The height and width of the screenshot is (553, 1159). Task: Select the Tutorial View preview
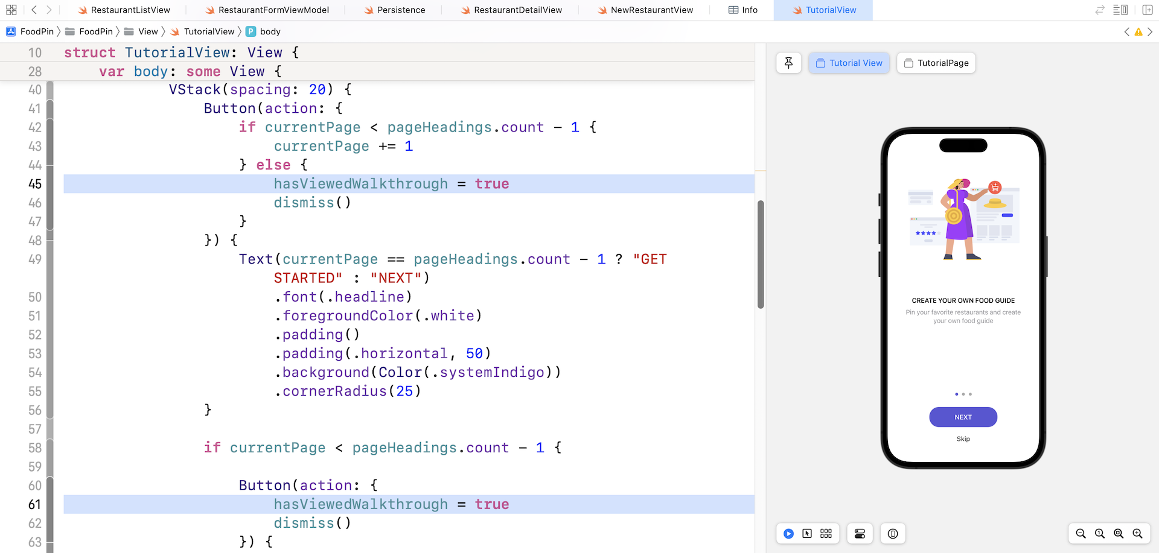849,63
